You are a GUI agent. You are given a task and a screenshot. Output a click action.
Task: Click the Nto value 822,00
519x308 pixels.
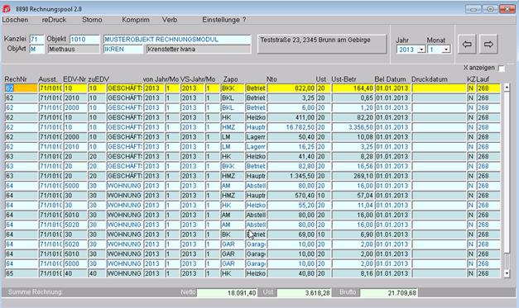(291, 88)
